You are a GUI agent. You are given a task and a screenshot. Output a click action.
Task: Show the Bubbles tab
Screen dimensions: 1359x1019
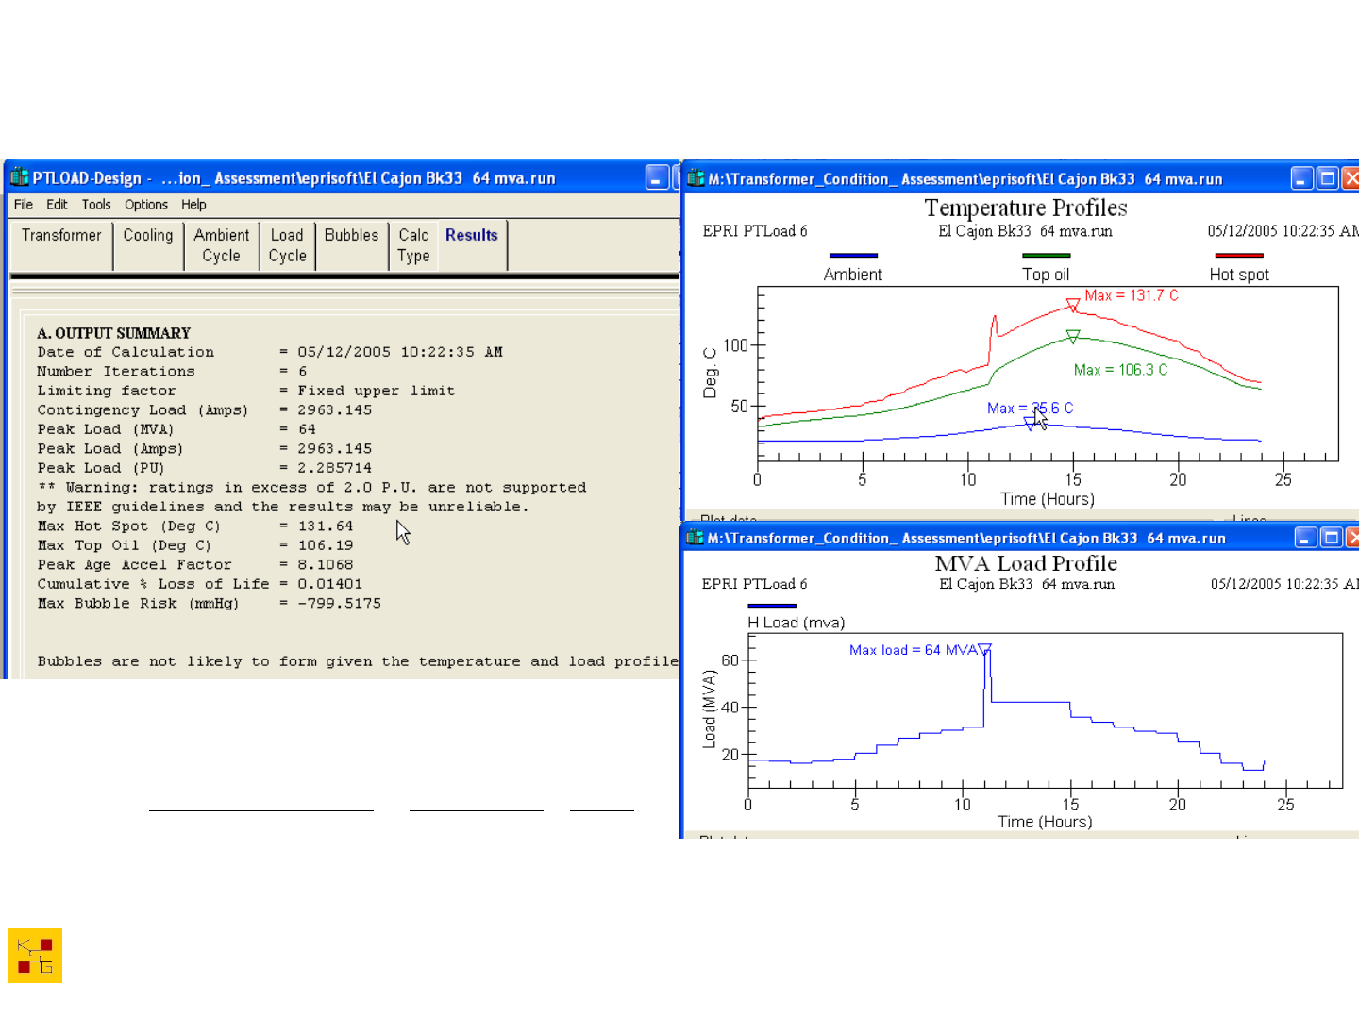(x=351, y=236)
